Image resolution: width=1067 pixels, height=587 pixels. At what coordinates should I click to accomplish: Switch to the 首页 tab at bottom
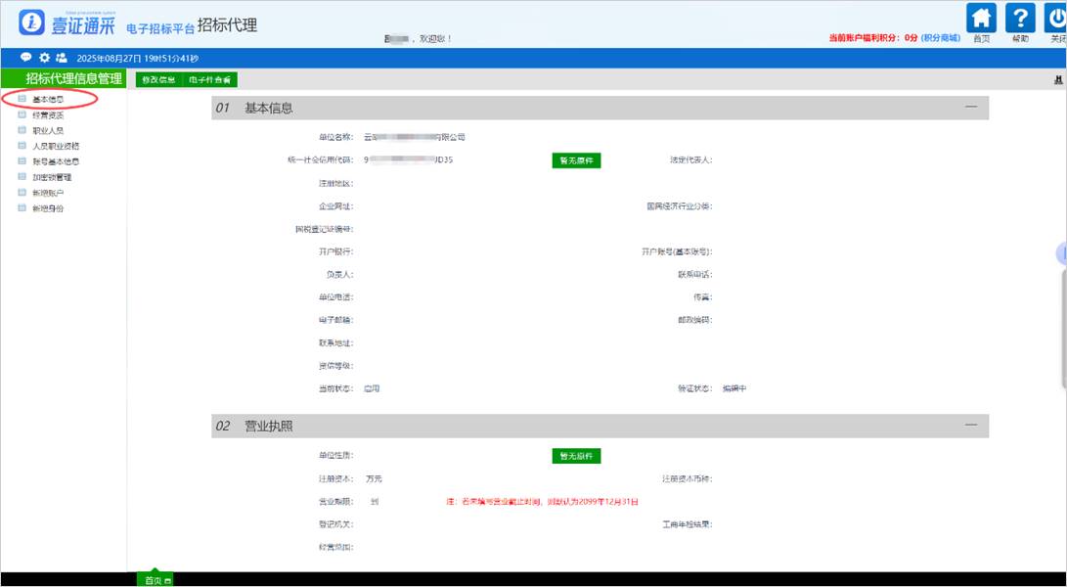[154, 580]
